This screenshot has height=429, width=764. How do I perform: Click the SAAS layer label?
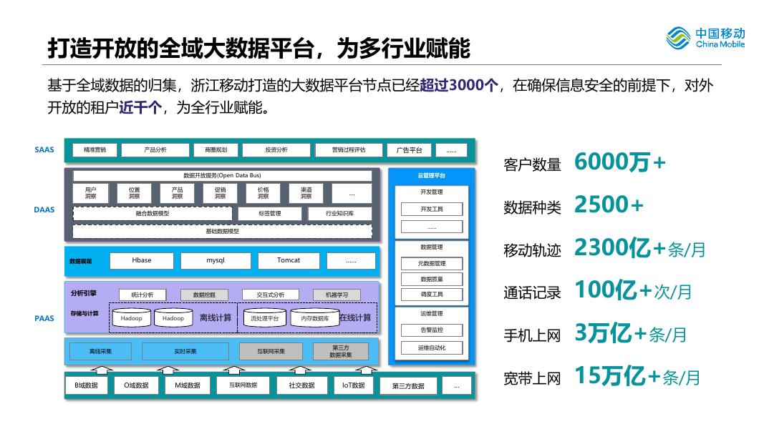(x=44, y=150)
